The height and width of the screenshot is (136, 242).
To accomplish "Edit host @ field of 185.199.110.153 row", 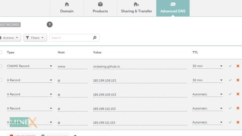I will point(73,109).
